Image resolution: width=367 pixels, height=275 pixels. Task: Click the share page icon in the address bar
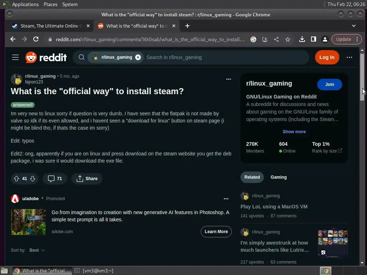click(276, 39)
